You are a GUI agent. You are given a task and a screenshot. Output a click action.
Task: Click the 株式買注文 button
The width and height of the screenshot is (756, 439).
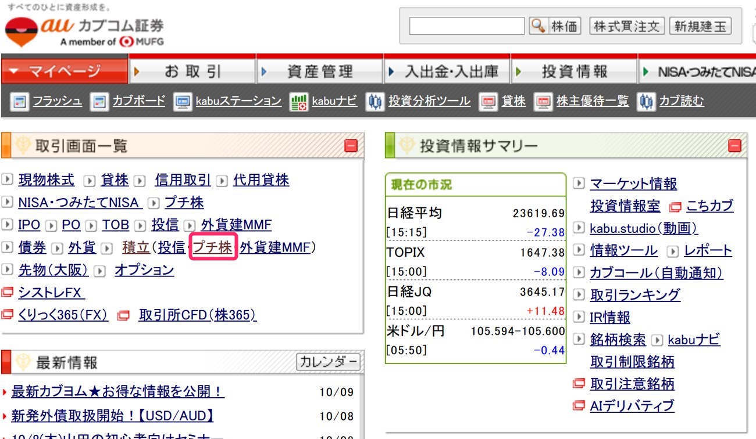[627, 26]
